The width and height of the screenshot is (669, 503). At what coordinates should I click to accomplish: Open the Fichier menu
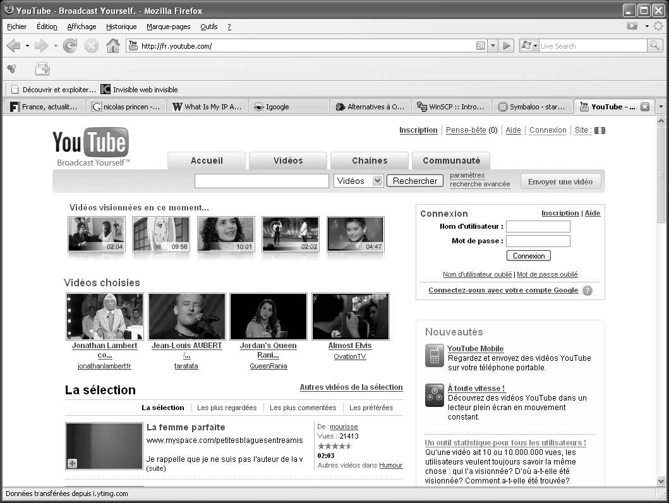point(16,27)
